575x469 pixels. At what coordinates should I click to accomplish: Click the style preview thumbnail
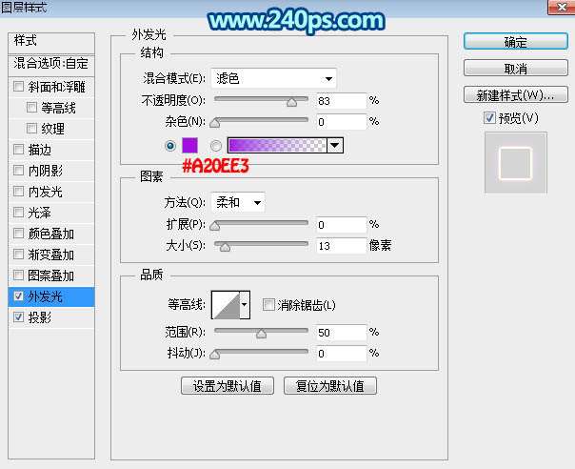tap(516, 163)
